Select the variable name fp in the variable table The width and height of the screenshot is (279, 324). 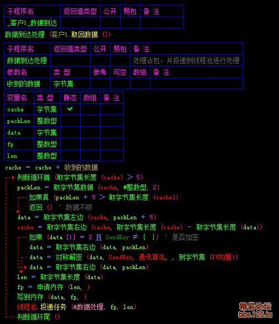[x=11, y=144]
